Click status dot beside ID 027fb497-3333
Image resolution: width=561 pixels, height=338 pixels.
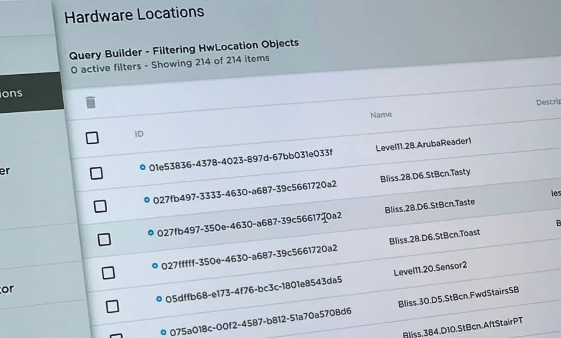pos(146,200)
